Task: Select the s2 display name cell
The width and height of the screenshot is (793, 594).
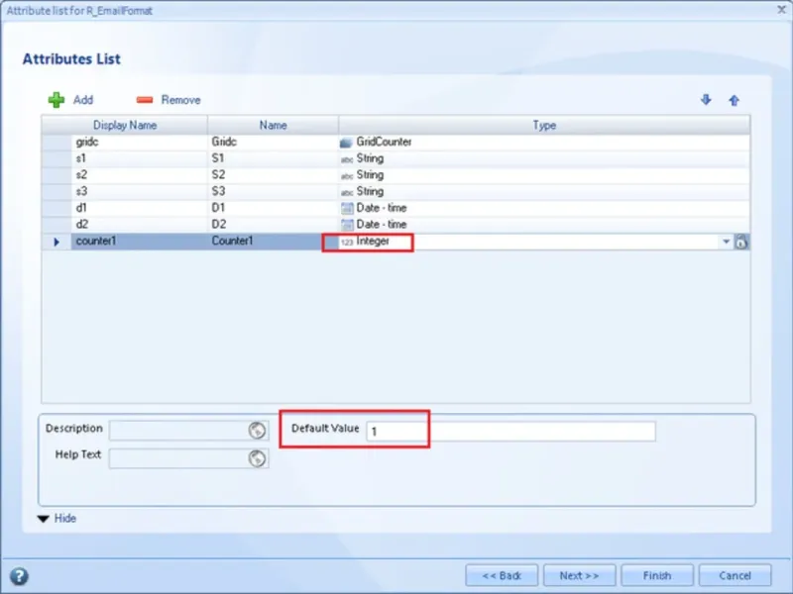Action: tap(139, 175)
